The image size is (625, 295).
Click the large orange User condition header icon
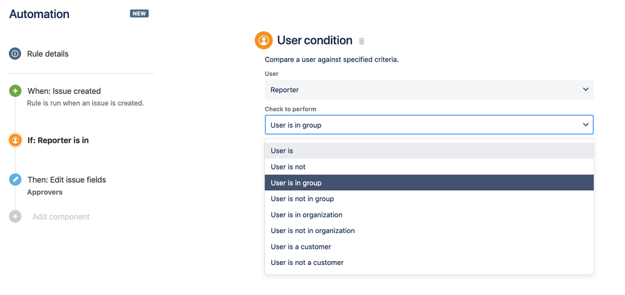(264, 41)
